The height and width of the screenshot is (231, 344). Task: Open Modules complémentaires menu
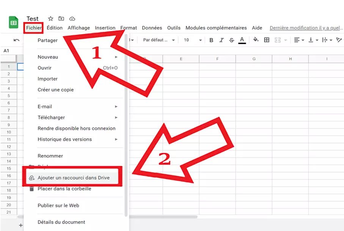coord(216,28)
